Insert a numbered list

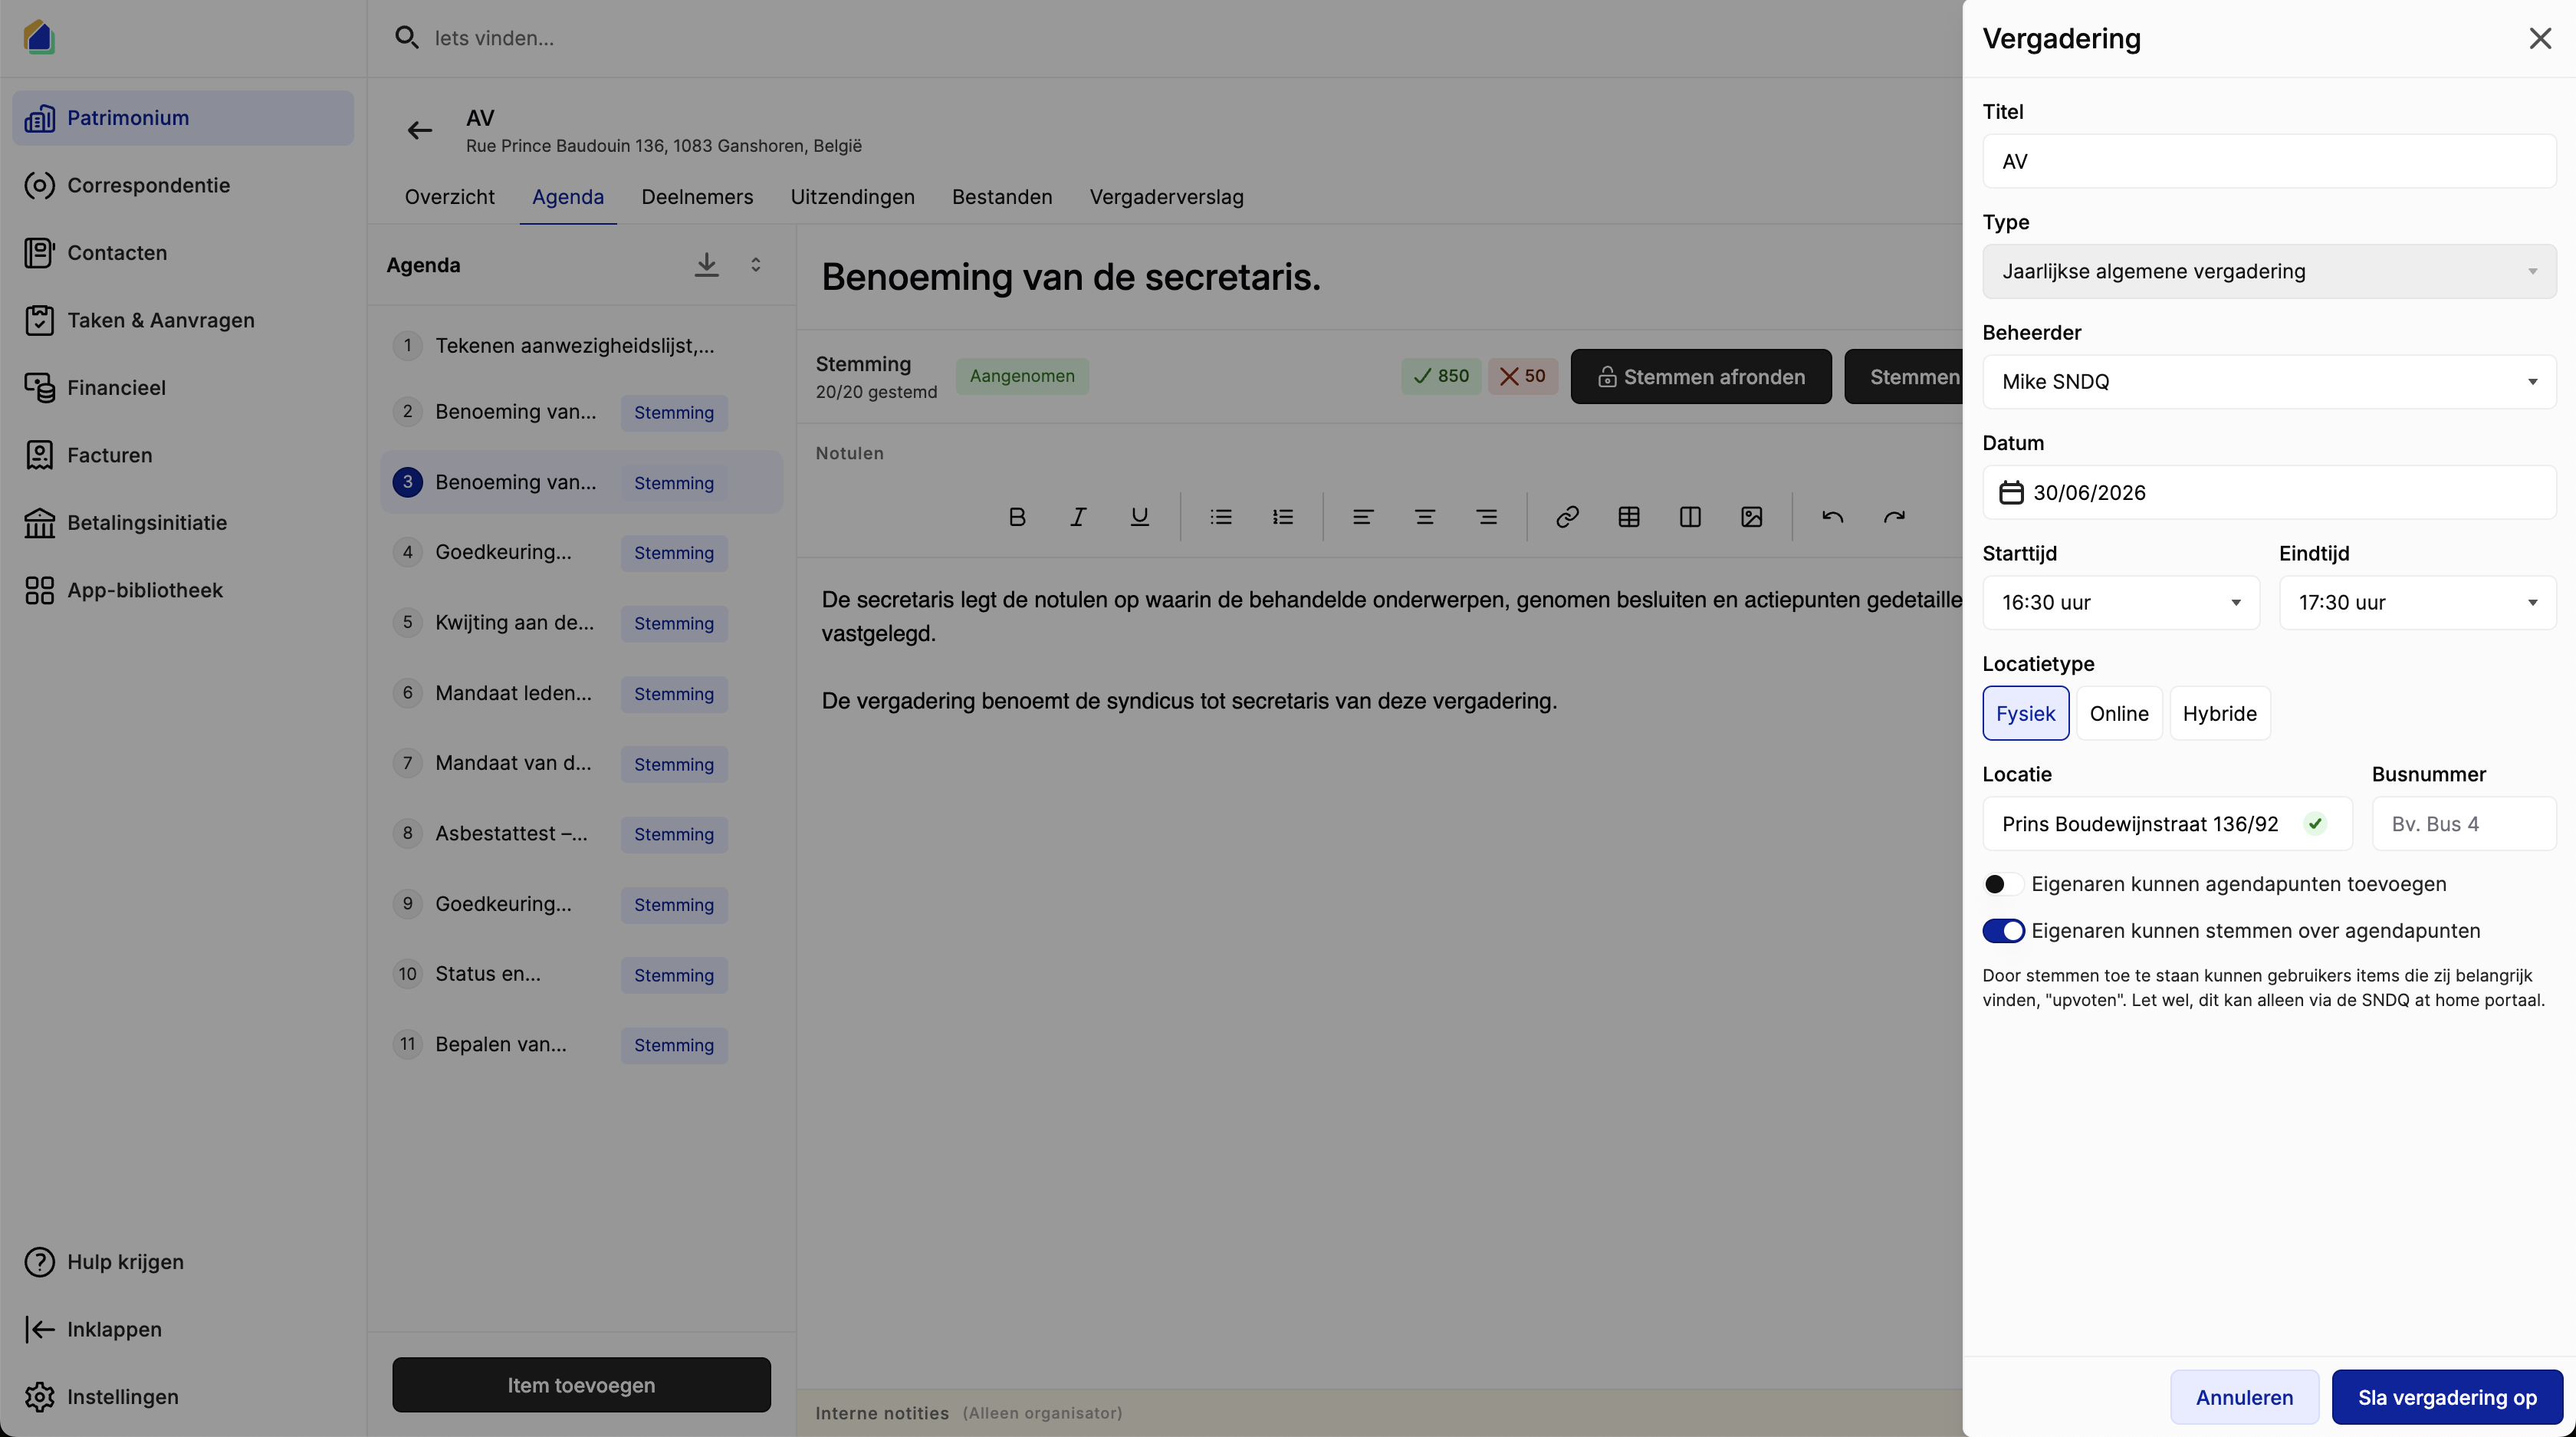point(1283,517)
